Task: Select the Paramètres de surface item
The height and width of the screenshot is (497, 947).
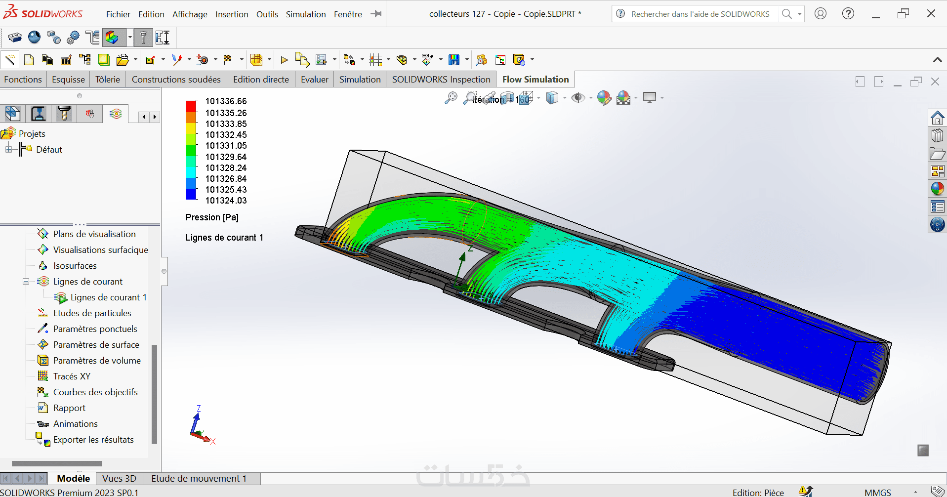Action: click(x=96, y=345)
